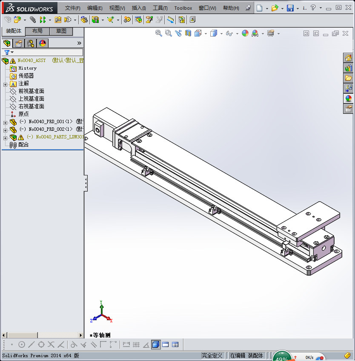Viewport: 355px width, 361px height.
Task: Click the New Motion Study icon
Action: coord(127,20)
